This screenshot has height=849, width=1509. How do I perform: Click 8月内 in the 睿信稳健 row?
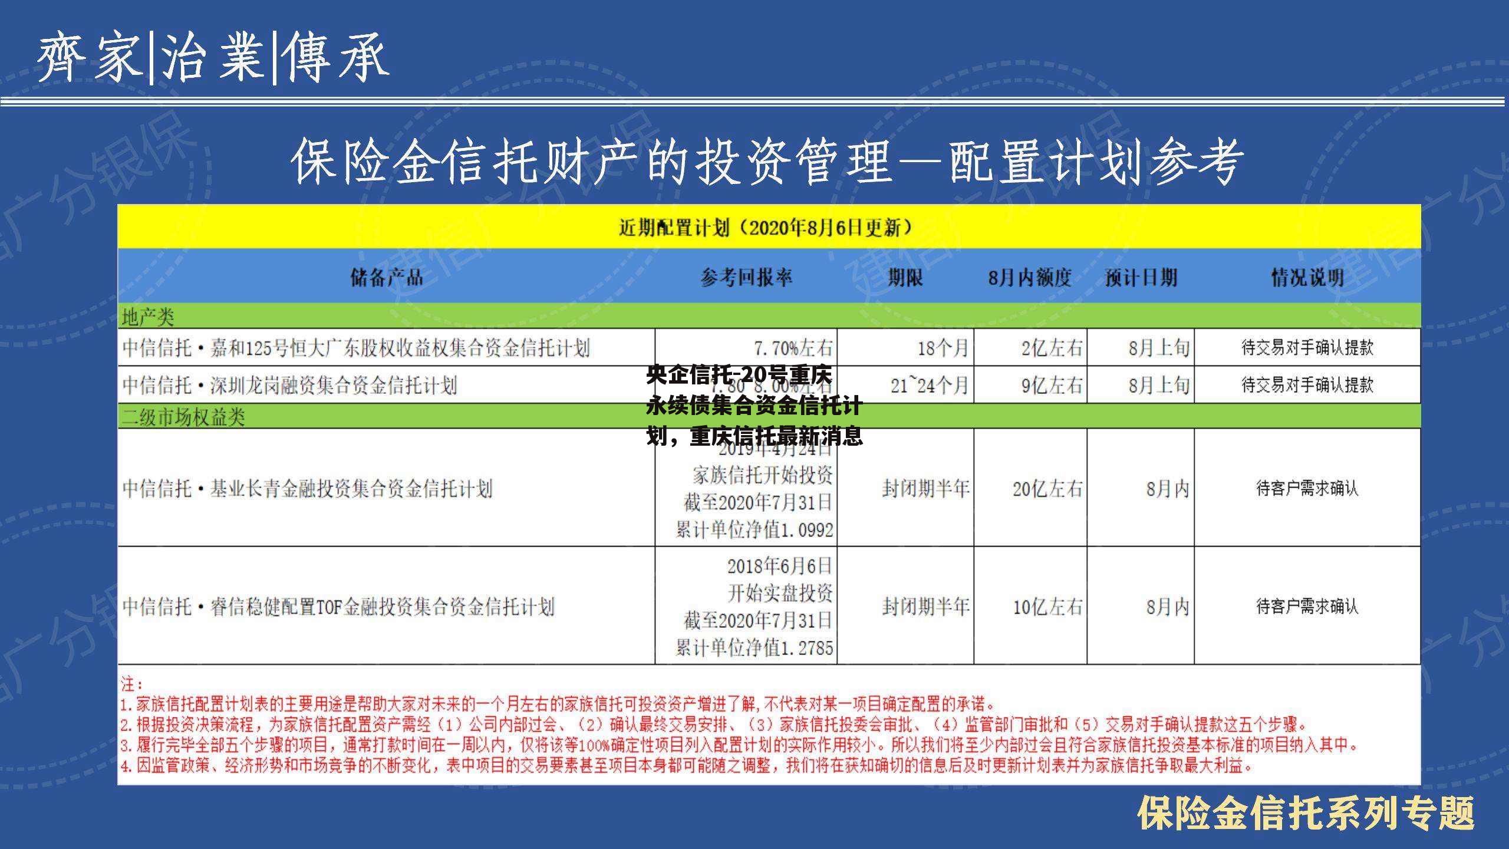pyautogui.click(x=1168, y=606)
